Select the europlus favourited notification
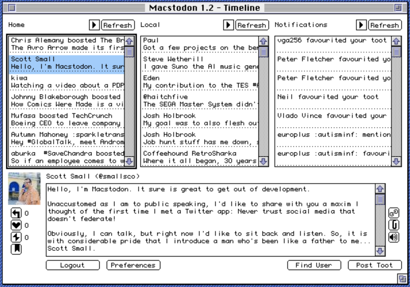The height and width of the screenshot is (287, 410). 334,157
